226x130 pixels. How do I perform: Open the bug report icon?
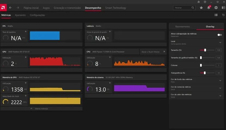tap(198, 2)
